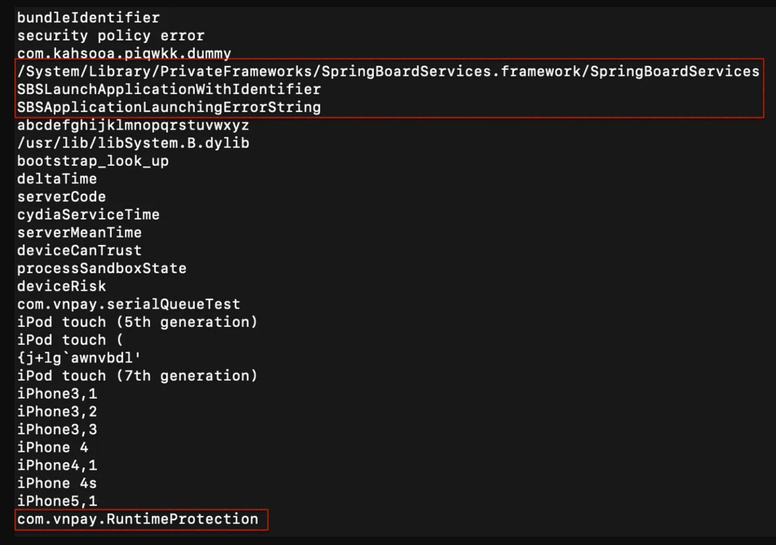Click the iPhone3,2 line
This screenshot has width=776, height=545.
point(57,411)
